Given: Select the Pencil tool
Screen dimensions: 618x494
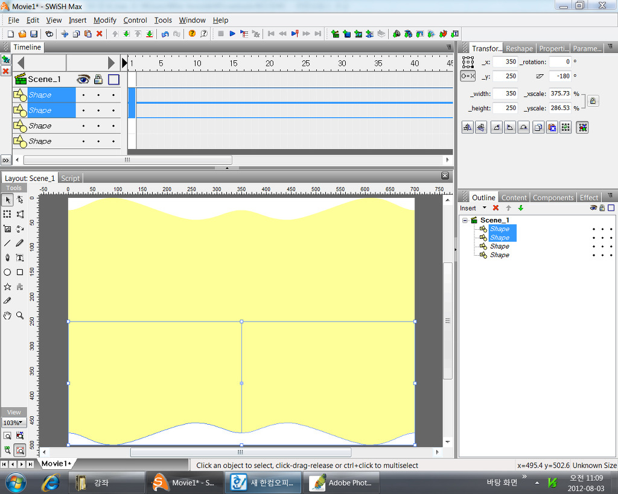Looking at the screenshot, I should [20, 243].
